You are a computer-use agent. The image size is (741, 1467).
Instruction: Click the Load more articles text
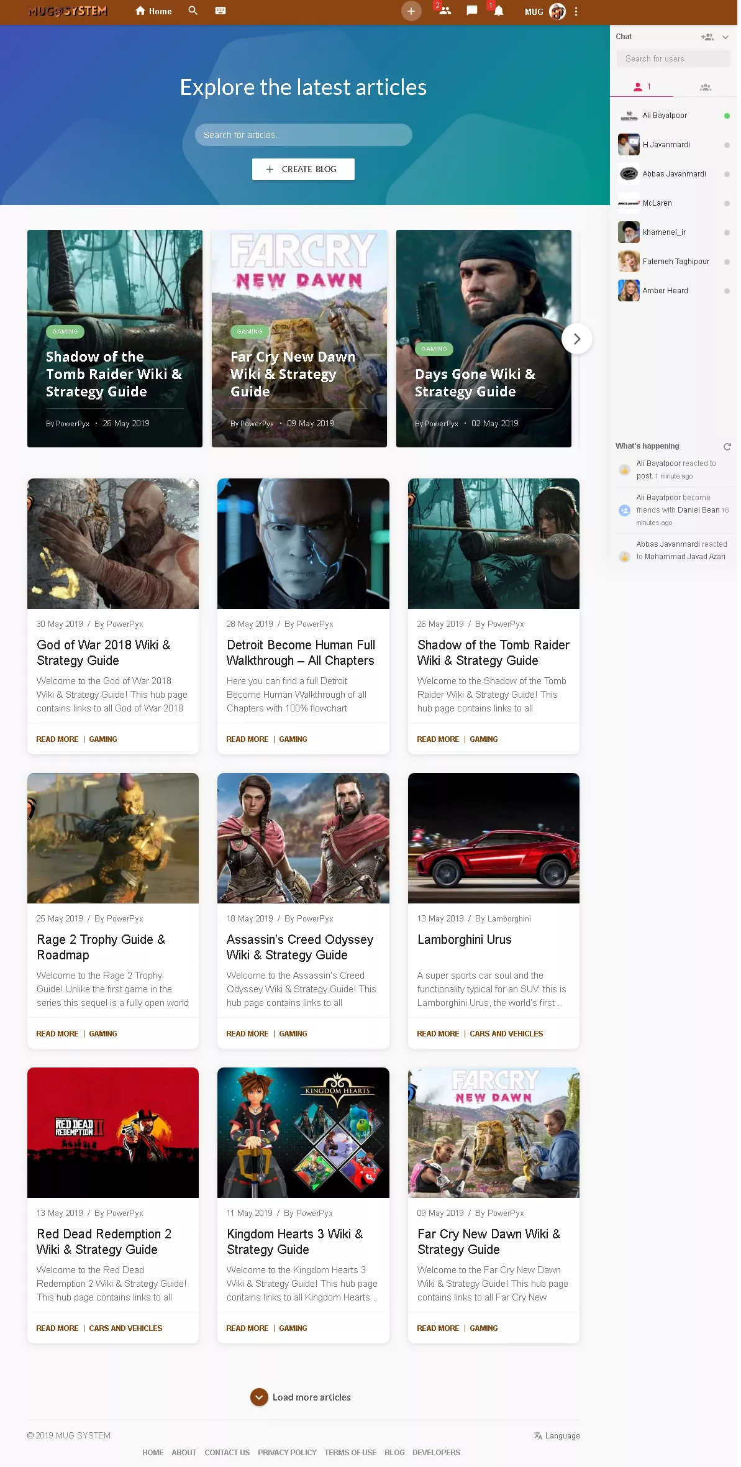pyautogui.click(x=312, y=1397)
